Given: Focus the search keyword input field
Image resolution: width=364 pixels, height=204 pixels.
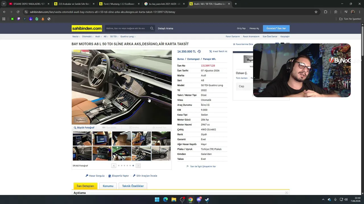Looking at the screenshot, I should [x=127, y=28].
